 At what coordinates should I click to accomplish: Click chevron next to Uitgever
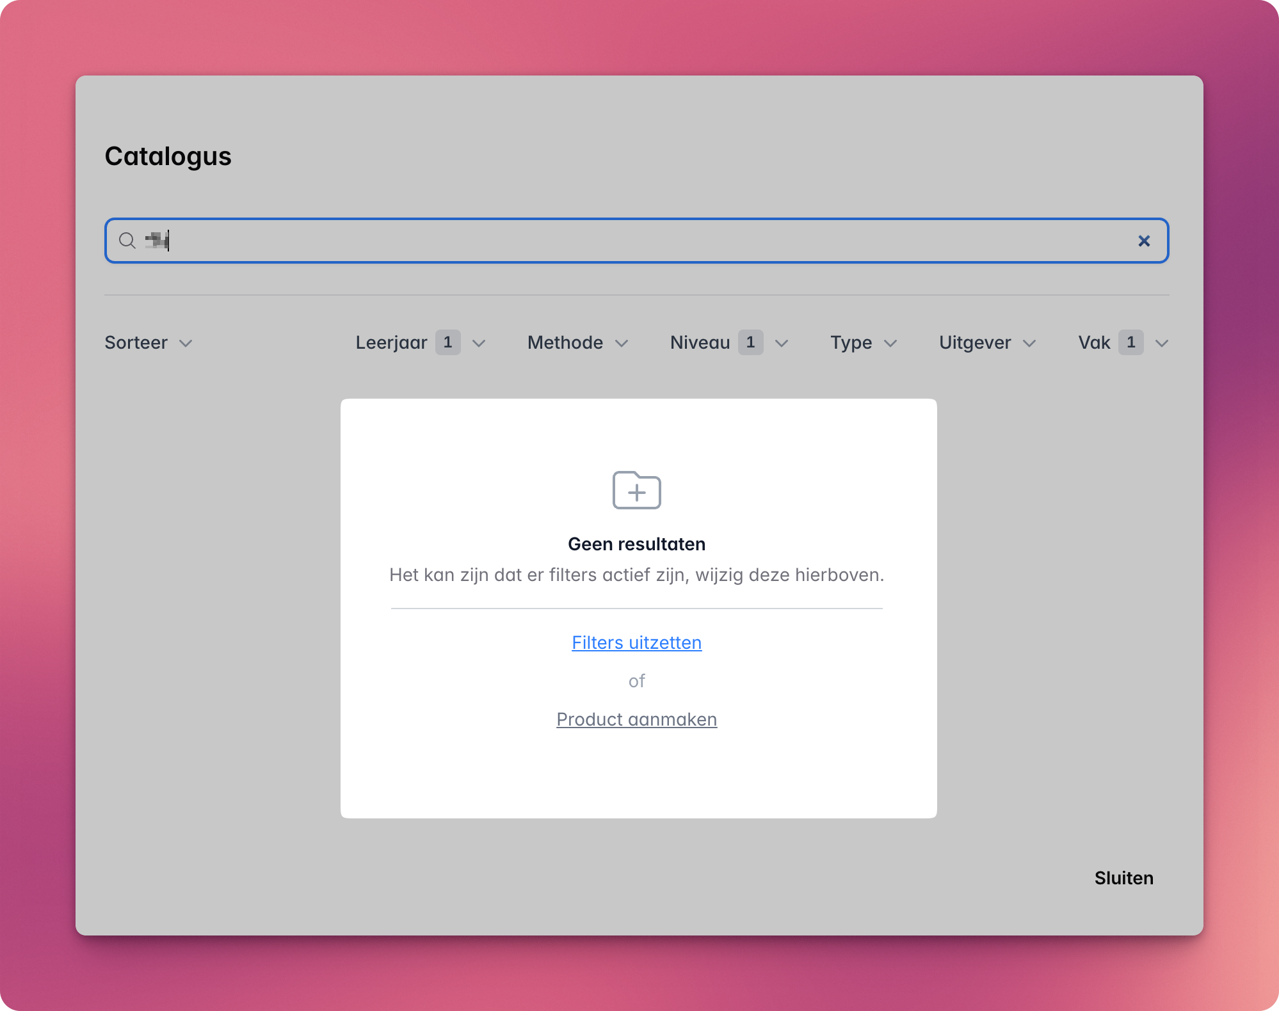(1029, 343)
